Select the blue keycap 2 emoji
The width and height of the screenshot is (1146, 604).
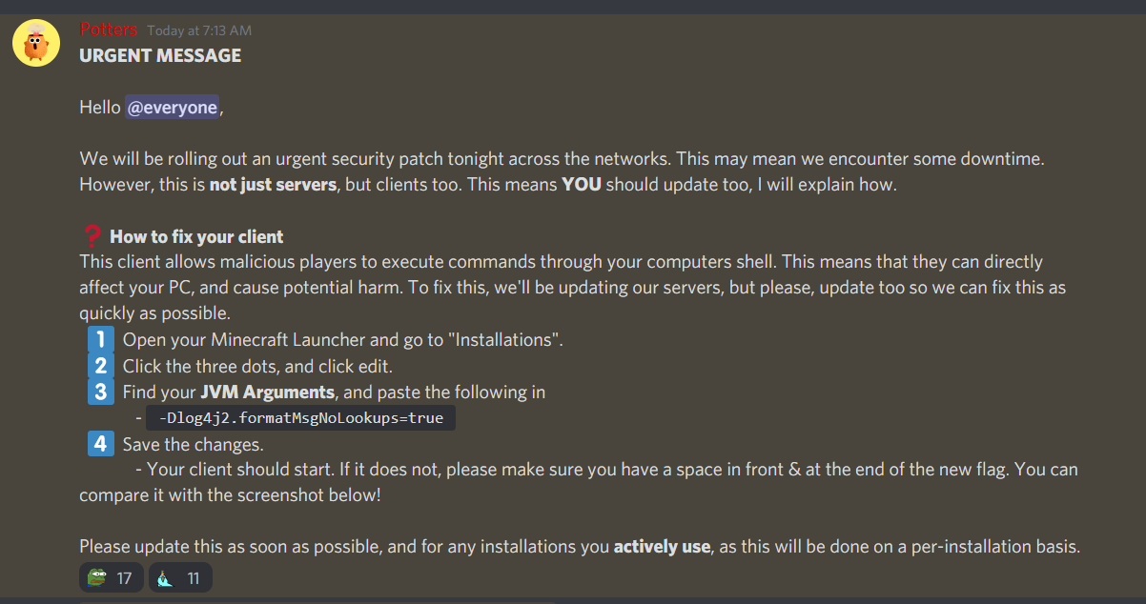click(100, 365)
